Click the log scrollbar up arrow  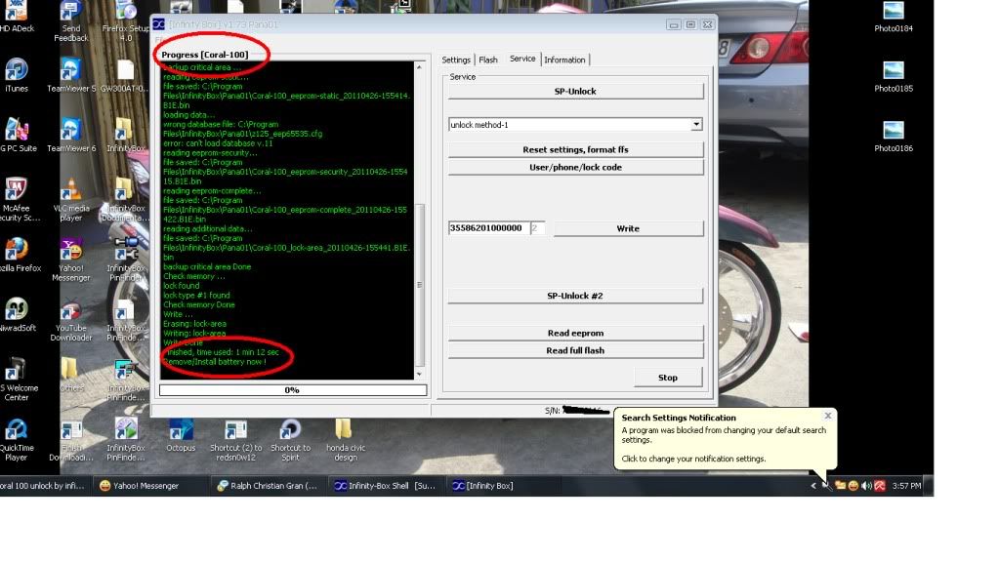tap(419, 67)
